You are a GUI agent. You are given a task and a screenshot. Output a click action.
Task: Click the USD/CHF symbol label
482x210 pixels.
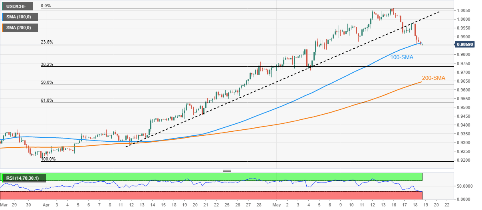(14, 6)
